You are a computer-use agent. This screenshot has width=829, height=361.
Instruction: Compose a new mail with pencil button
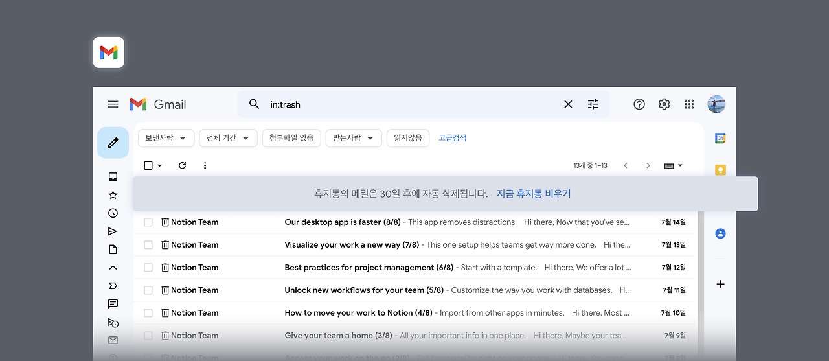[x=113, y=143]
